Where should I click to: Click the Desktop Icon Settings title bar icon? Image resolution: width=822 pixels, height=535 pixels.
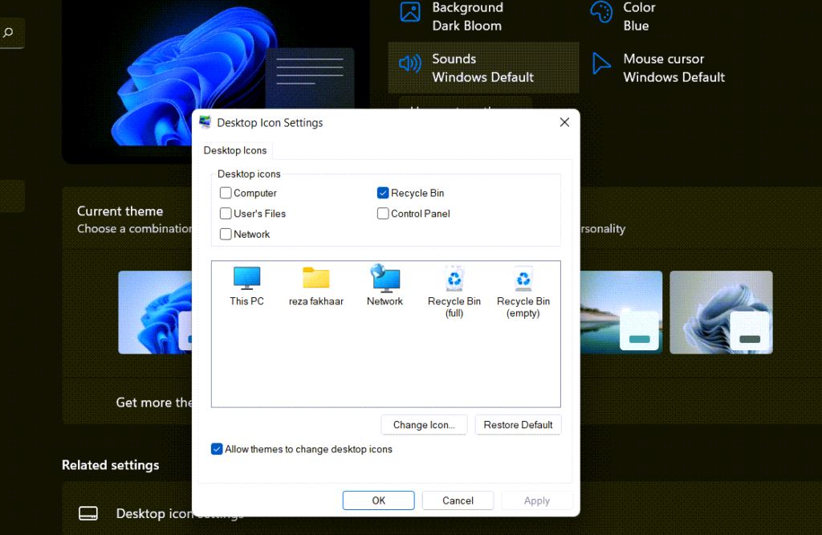point(205,122)
